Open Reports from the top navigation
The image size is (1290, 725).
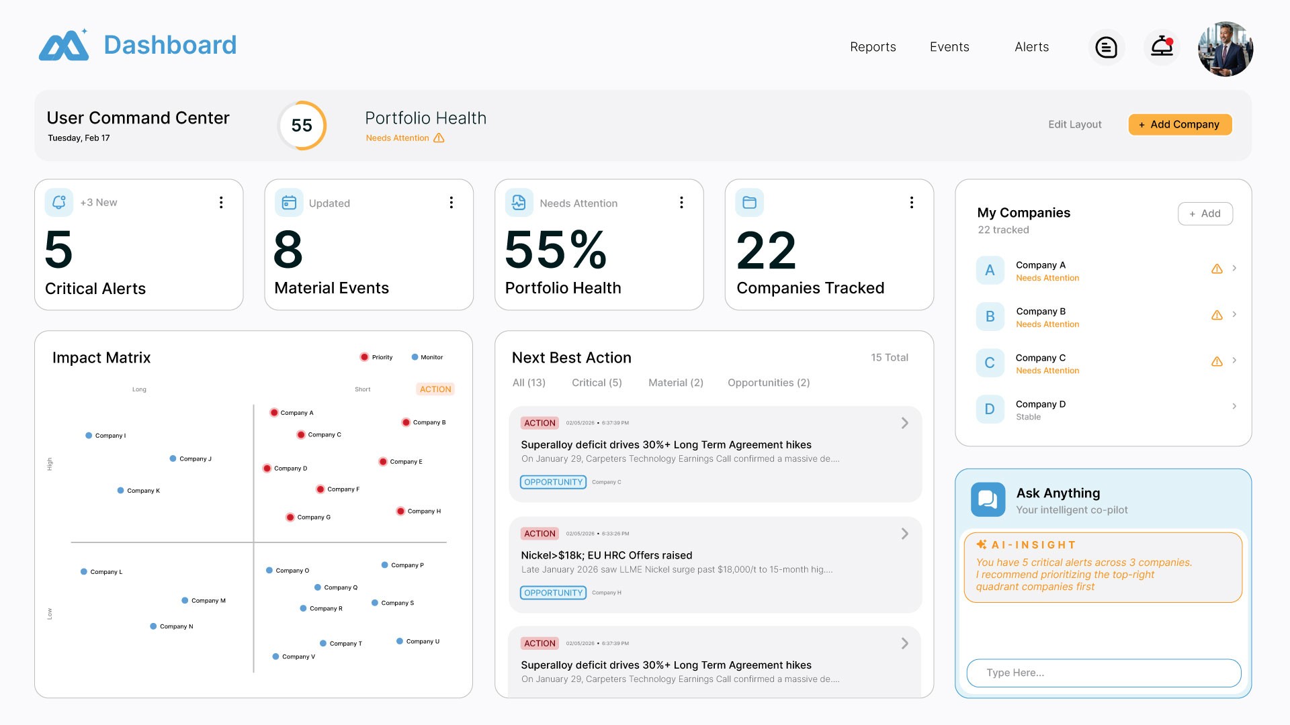[x=873, y=47]
